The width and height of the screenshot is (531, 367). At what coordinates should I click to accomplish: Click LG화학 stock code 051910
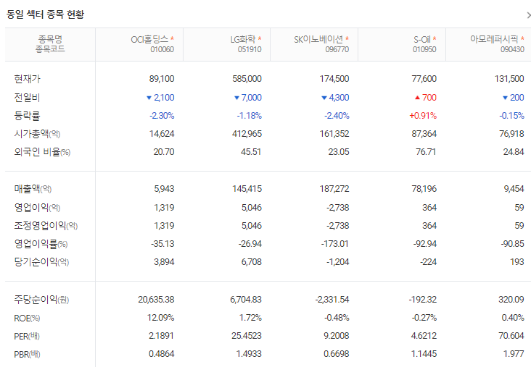tap(250, 49)
